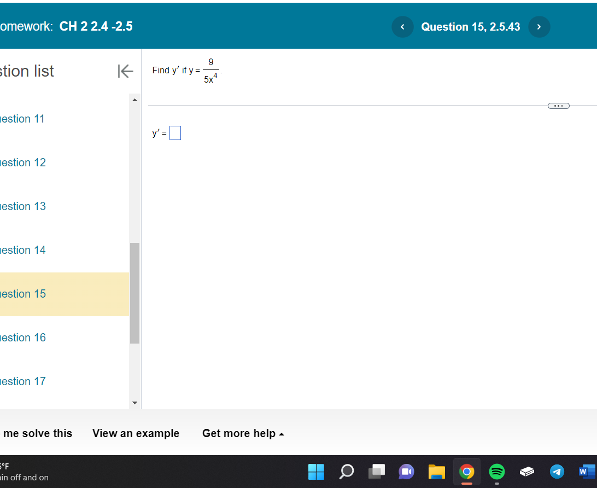Click the homework title CH 2 2.4 -2.5
The width and height of the screenshot is (597, 488).
pos(96,26)
